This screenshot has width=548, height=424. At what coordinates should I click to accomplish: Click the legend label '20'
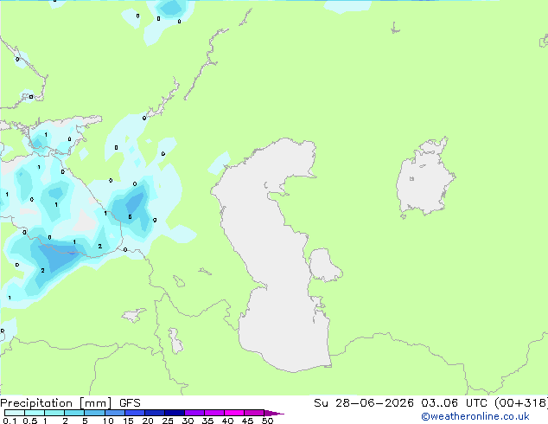pyautogui.click(x=148, y=421)
